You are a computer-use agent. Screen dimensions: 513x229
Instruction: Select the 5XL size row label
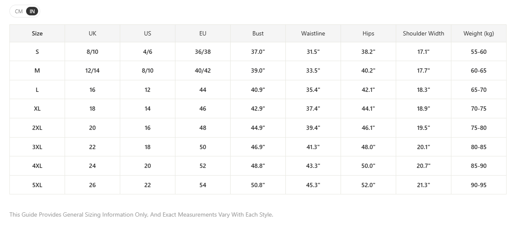click(x=37, y=185)
